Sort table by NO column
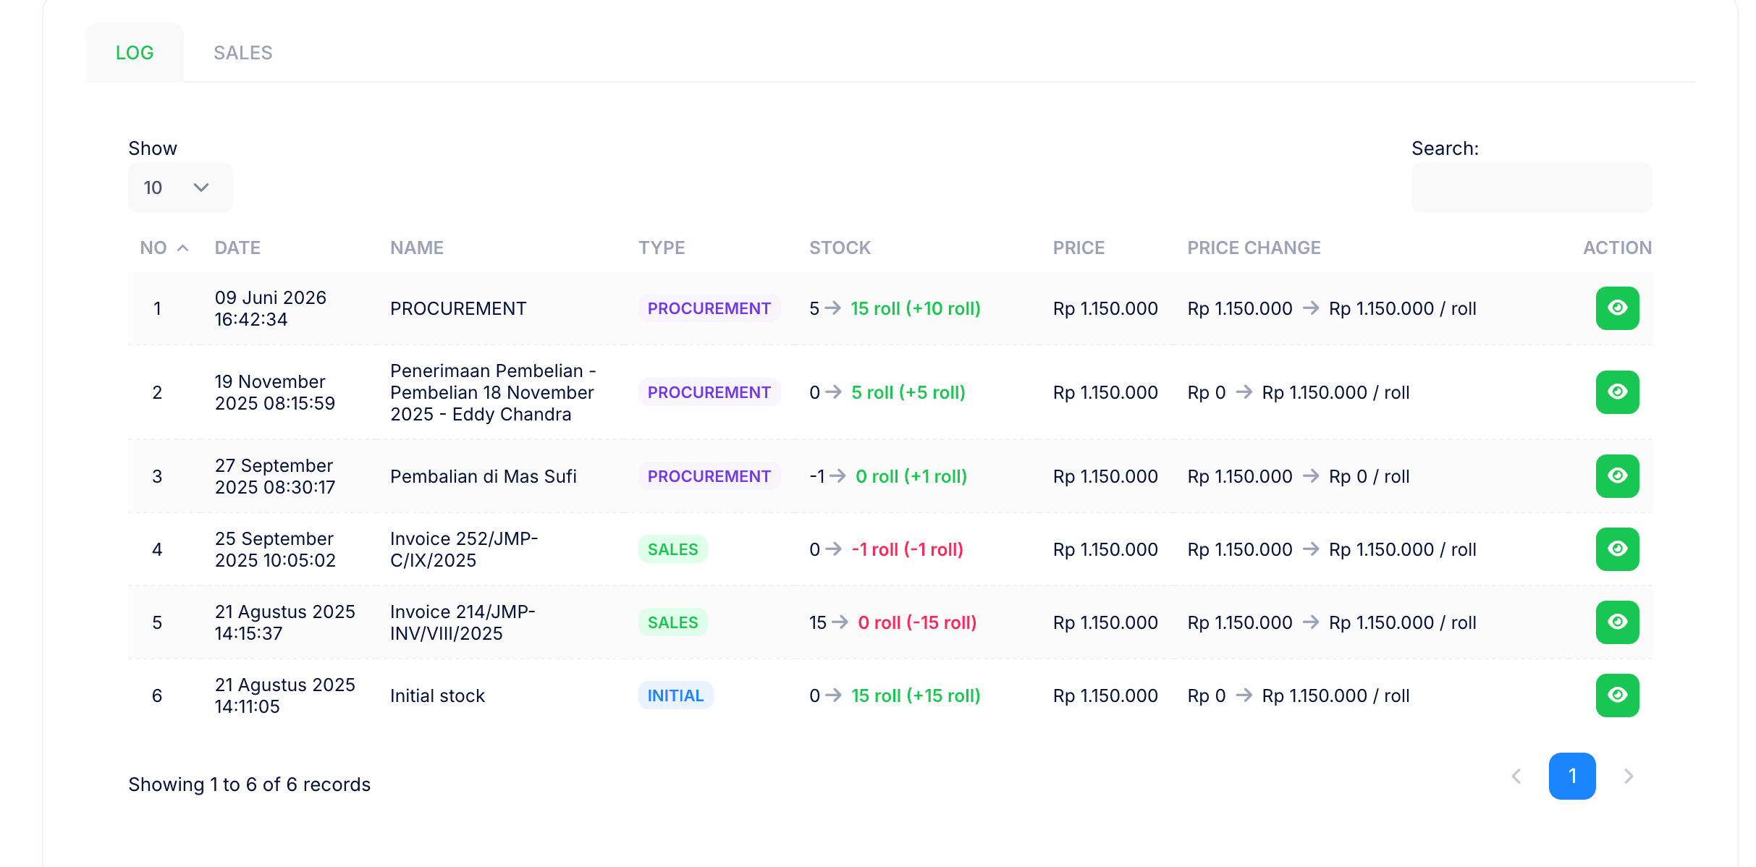Viewport: 1756px width, 867px height. coord(164,248)
